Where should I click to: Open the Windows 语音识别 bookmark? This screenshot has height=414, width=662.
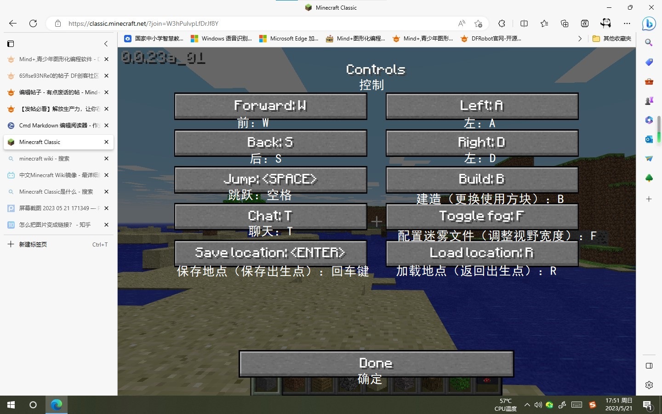222,39
